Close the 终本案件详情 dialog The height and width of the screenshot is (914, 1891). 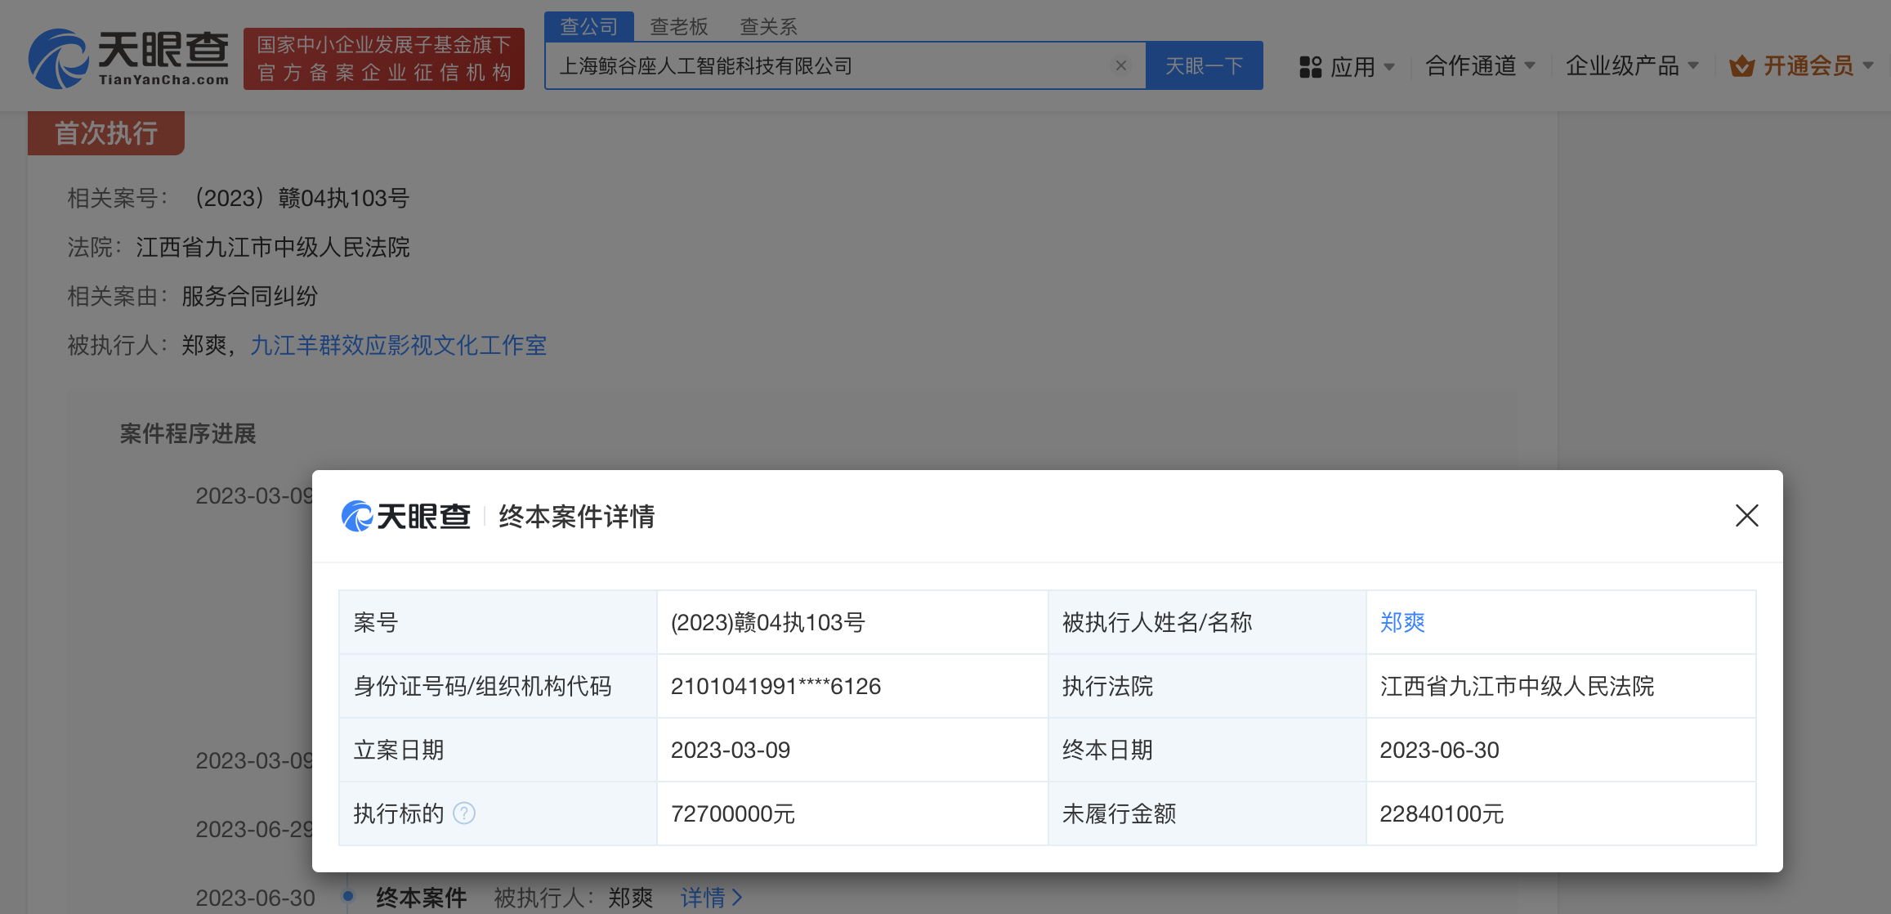pos(1746,516)
